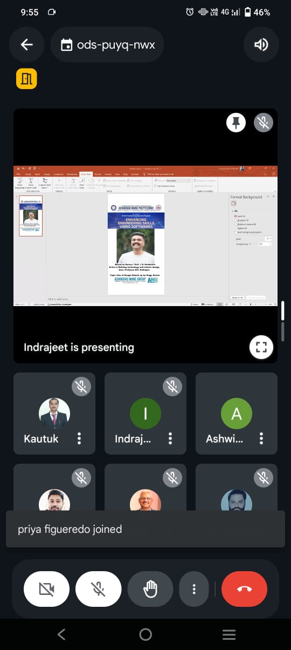Raise your hand in the meeting

click(x=150, y=588)
